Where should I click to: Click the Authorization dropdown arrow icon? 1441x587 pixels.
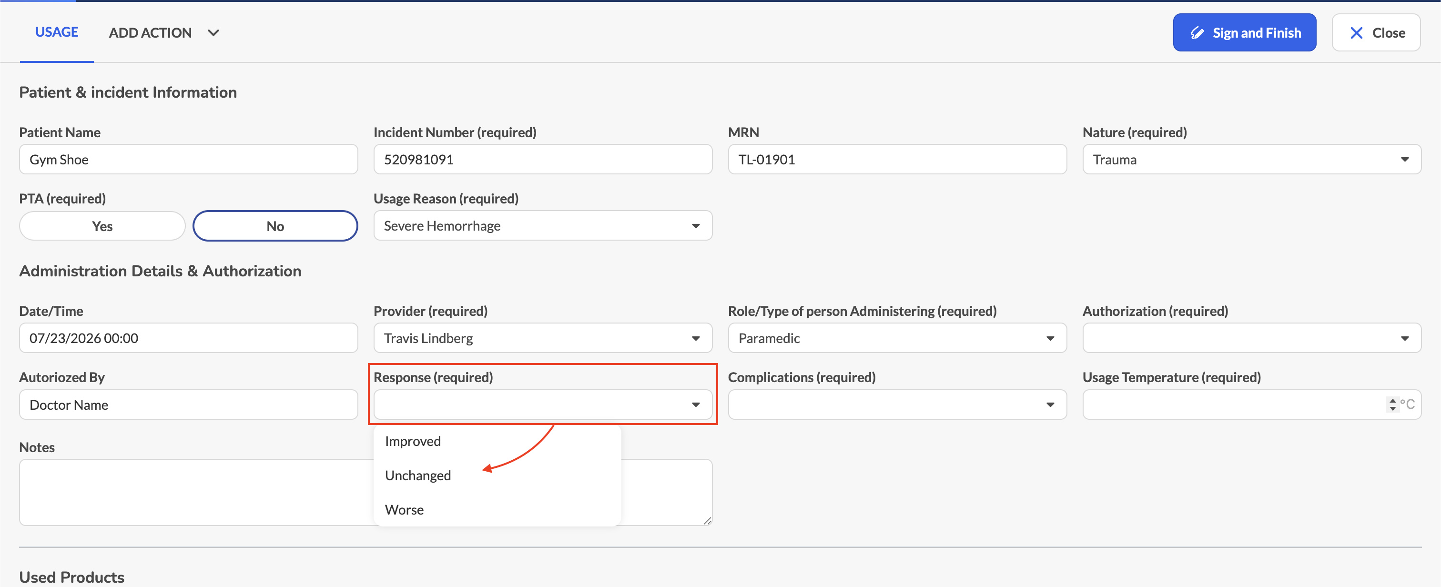pos(1405,339)
